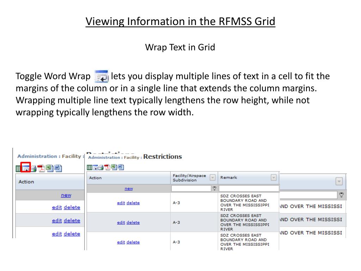Click Remark column filter text box
361x271 pixels.
(249, 188)
